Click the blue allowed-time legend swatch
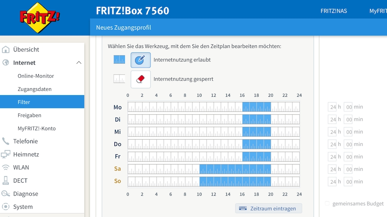The height and width of the screenshot is (217, 387). [119, 60]
